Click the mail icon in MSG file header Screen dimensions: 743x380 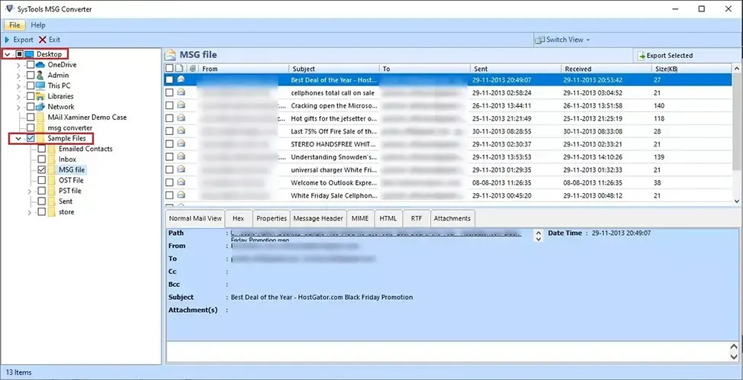click(x=171, y=55)
